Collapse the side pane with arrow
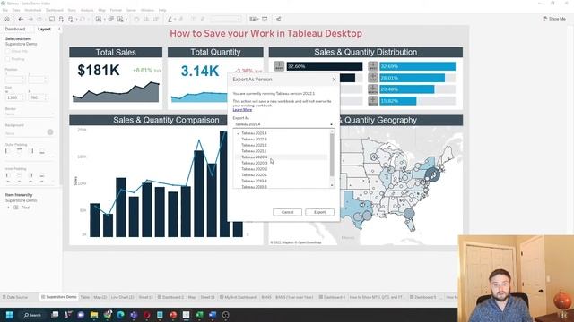The image size is (574, 322). (59, 29)
